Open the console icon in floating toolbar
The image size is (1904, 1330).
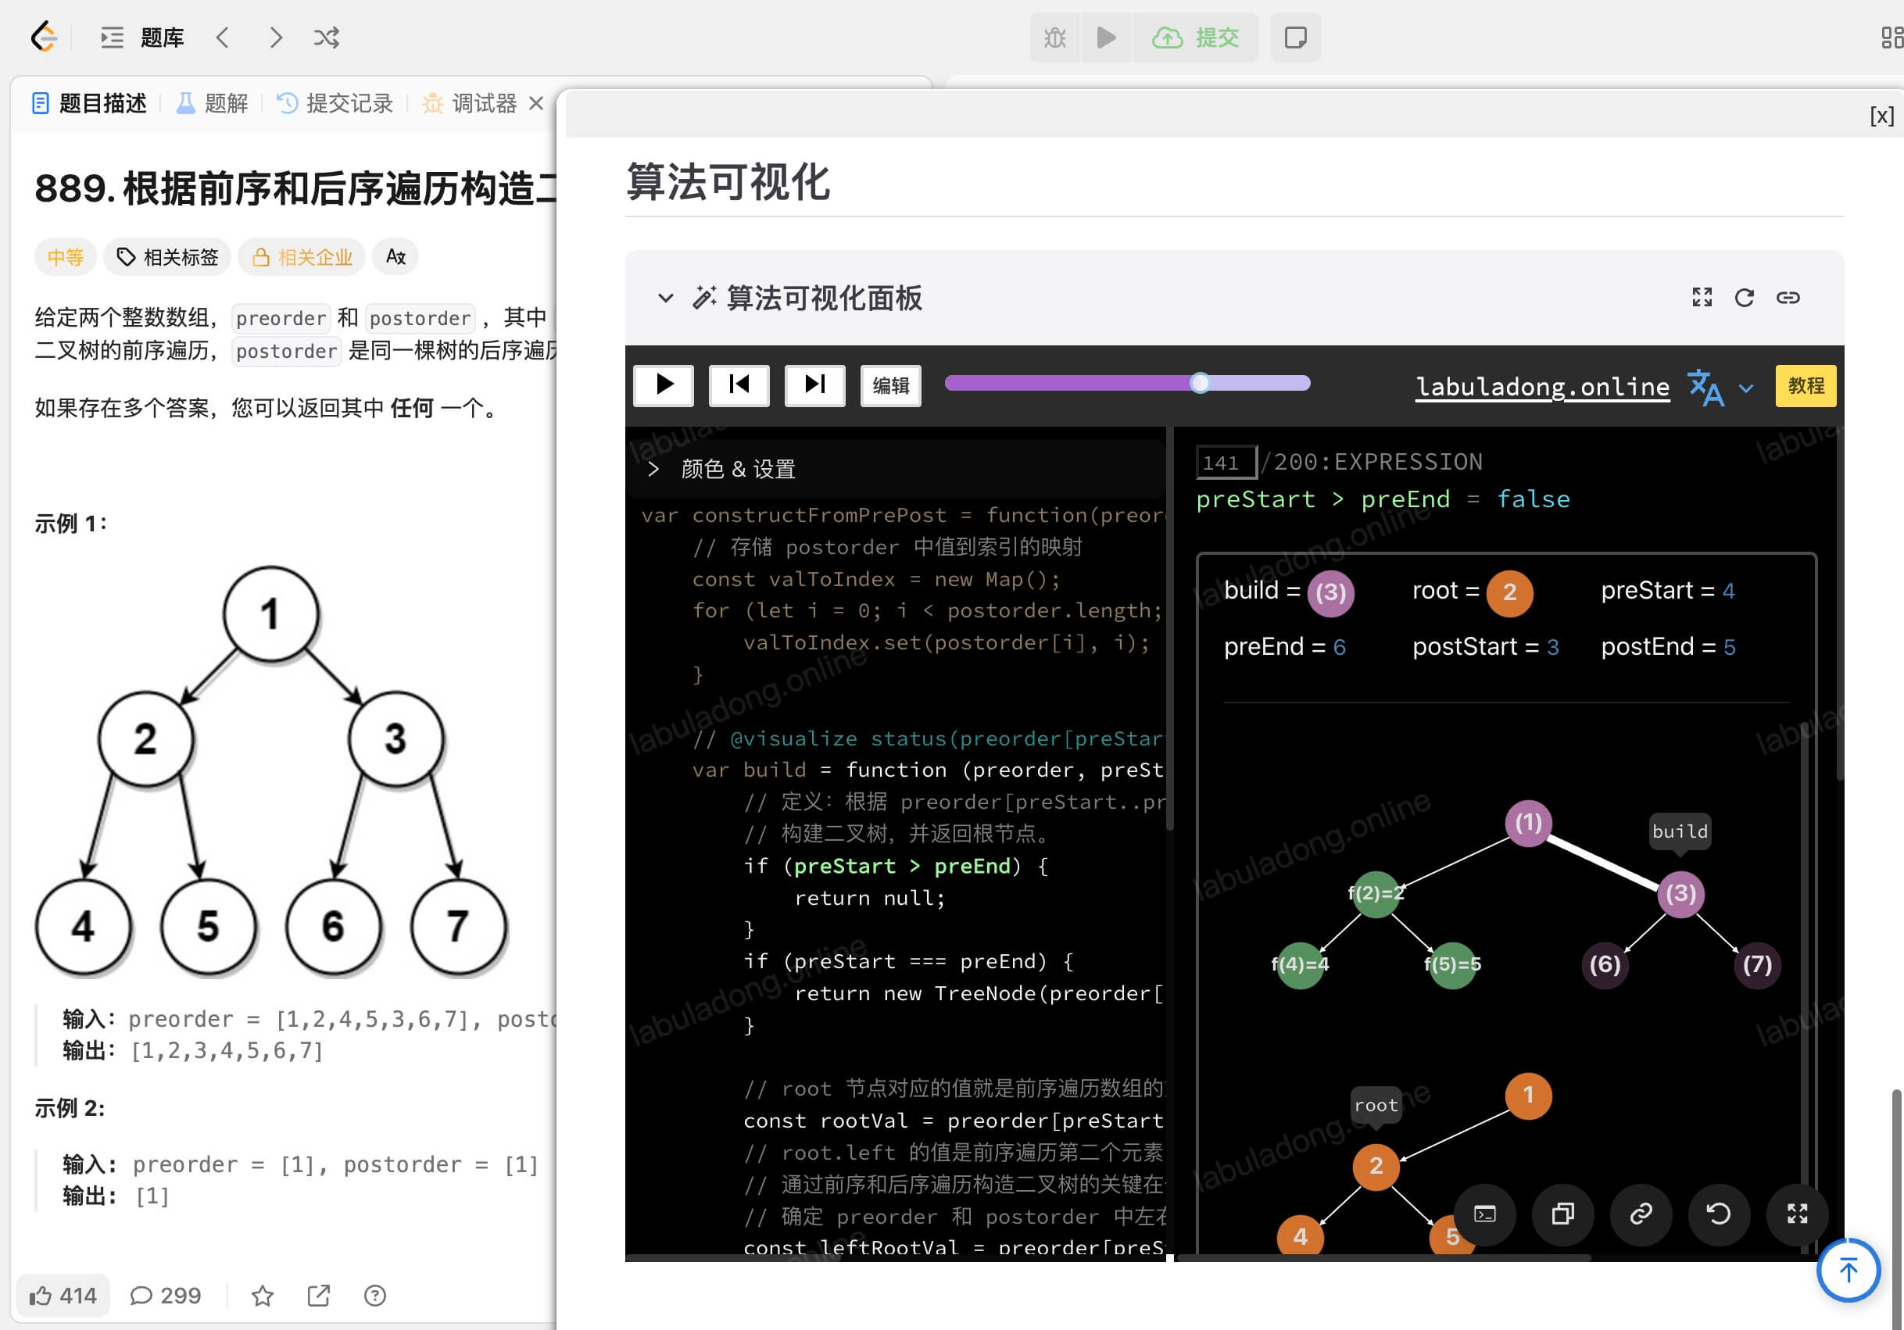(x=1484, y=1214)
